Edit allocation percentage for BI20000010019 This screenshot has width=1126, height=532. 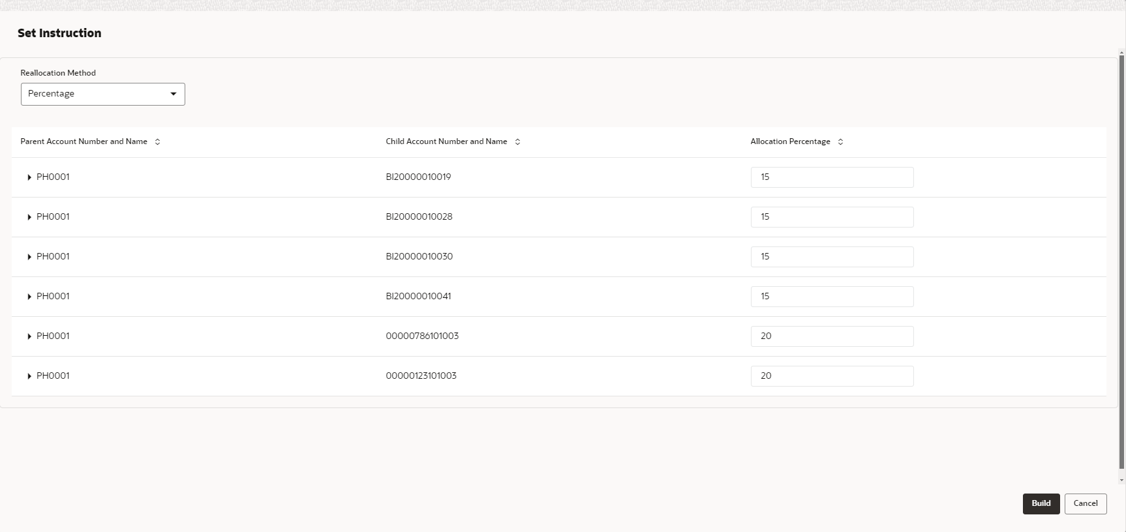[832, 177]
